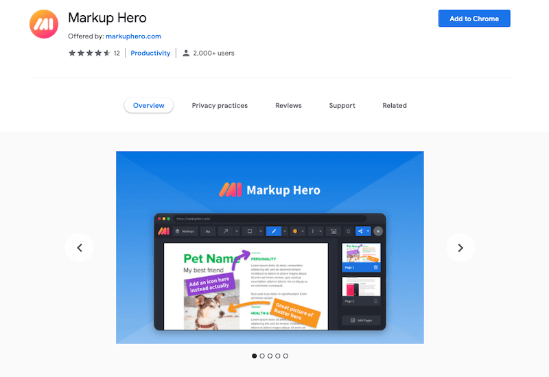
Task: Open the Productivity category link
Action: tap(150, 53)
